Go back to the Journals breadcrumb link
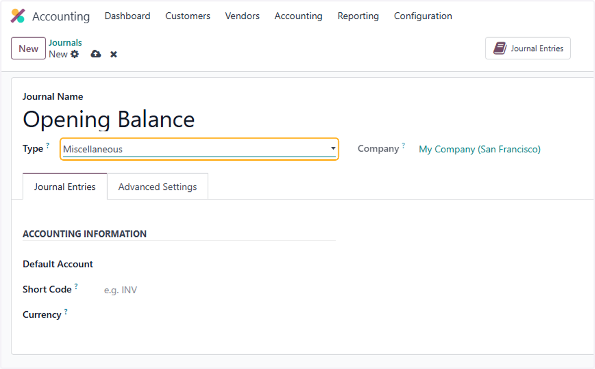The image size is (595, 369). [x=65, y=43]
